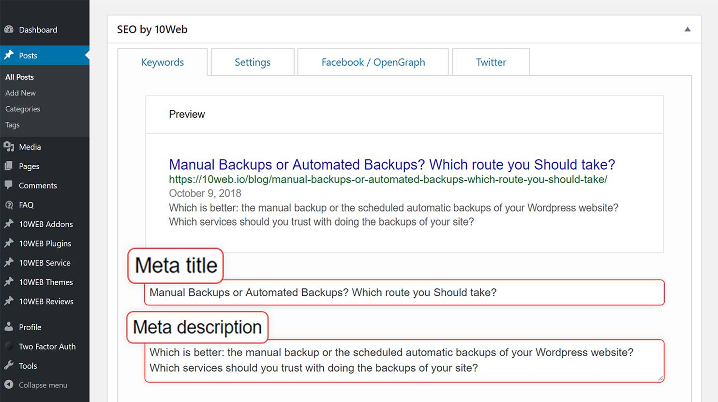Screen dimensions: 718x402
Task: Click the green 10web.io preview URL
Action: pos(388,179)
